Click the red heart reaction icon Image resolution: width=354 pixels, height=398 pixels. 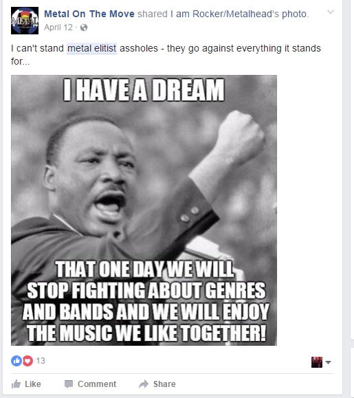[27, 360]
